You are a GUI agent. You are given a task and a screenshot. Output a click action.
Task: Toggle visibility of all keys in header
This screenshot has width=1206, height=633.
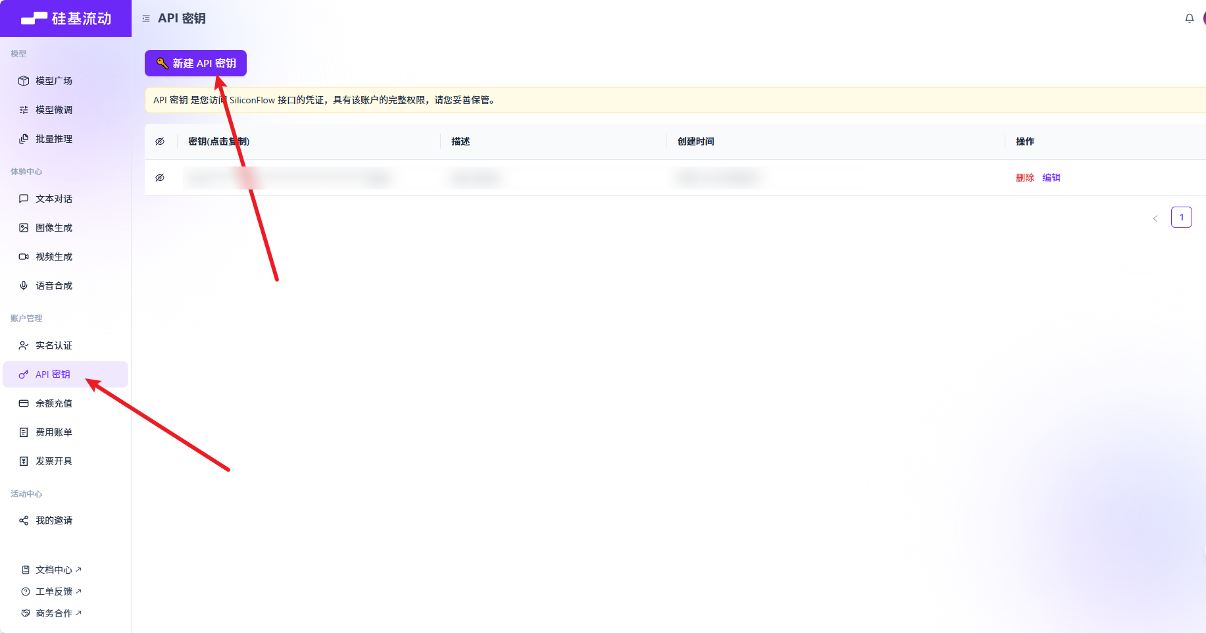coord(160,141)
